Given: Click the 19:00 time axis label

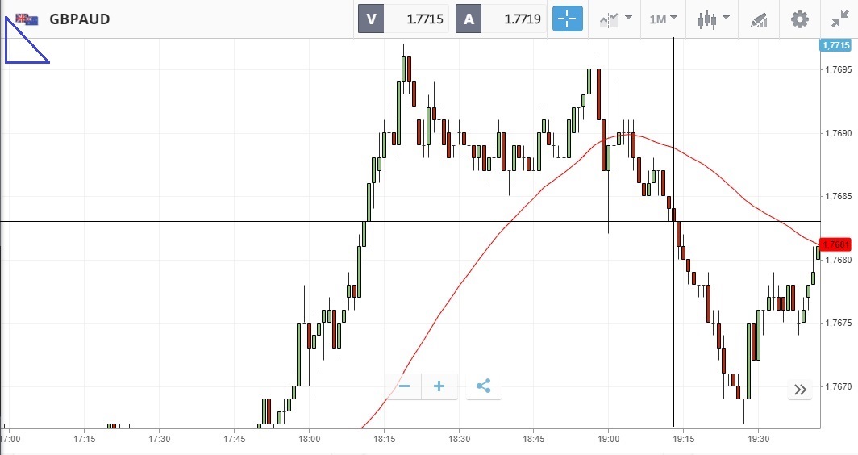Looking at the screenshot, I should pos(609,439).
